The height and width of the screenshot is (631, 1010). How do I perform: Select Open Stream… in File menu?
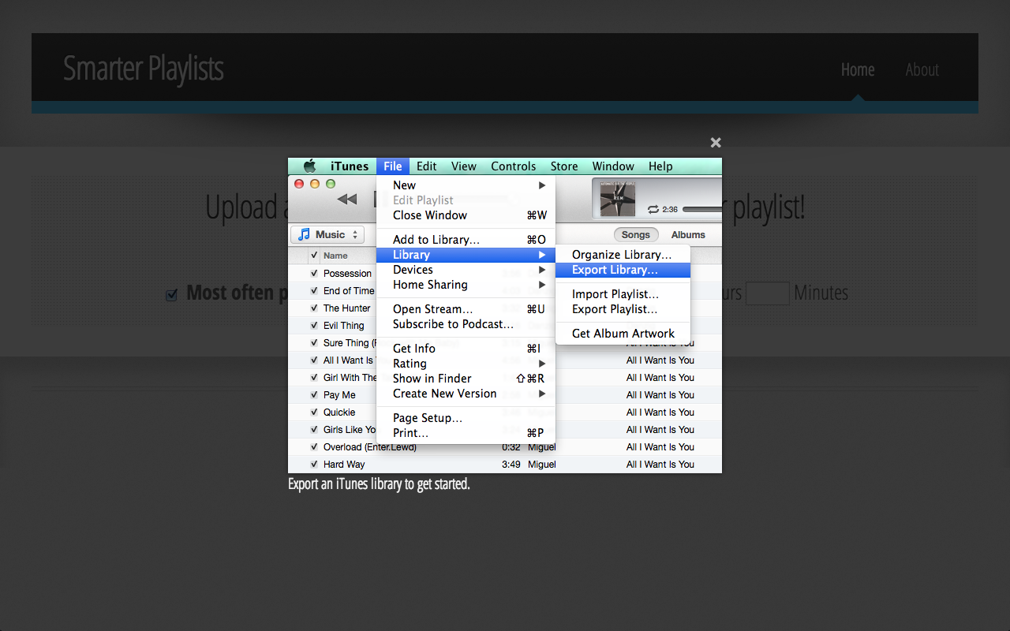coord(466,309)
